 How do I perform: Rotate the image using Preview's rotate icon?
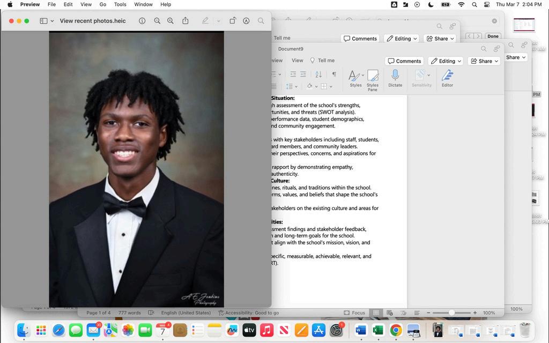pos(233,21)
